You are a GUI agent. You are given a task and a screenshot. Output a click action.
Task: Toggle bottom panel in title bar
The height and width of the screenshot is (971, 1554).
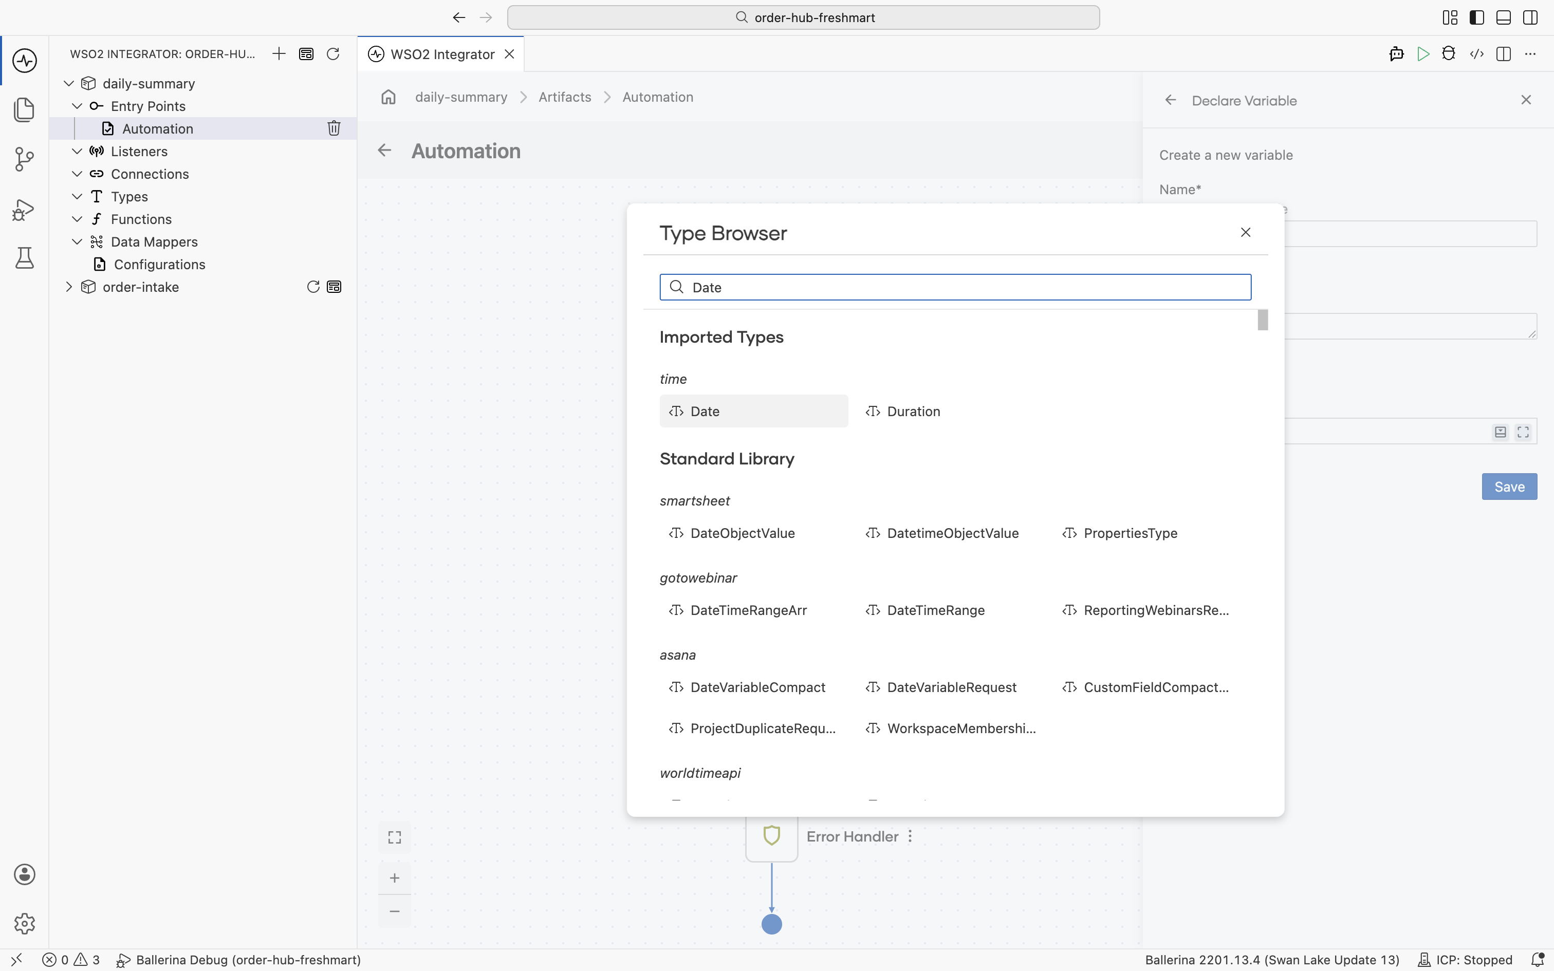coord(1503,17)
